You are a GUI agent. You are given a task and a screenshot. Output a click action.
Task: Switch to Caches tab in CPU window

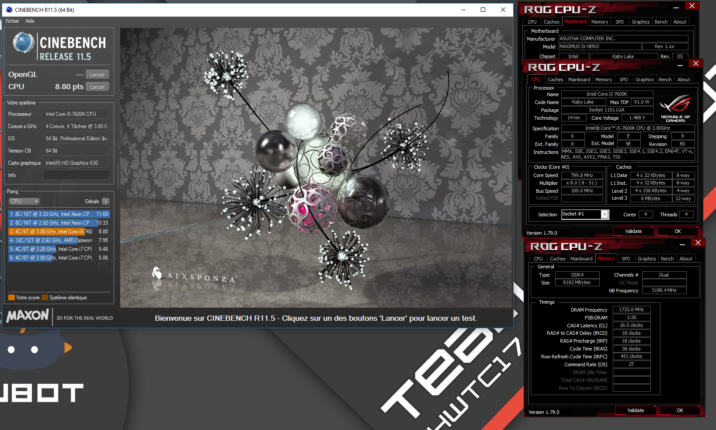click(x=555, y=80)
